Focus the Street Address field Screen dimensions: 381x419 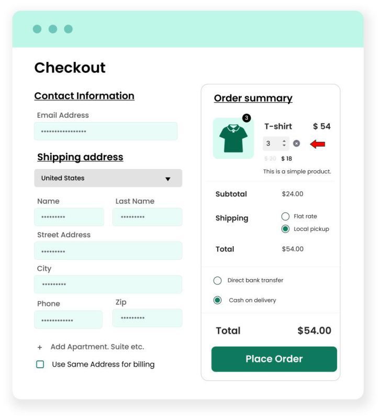tap(108, 251)
